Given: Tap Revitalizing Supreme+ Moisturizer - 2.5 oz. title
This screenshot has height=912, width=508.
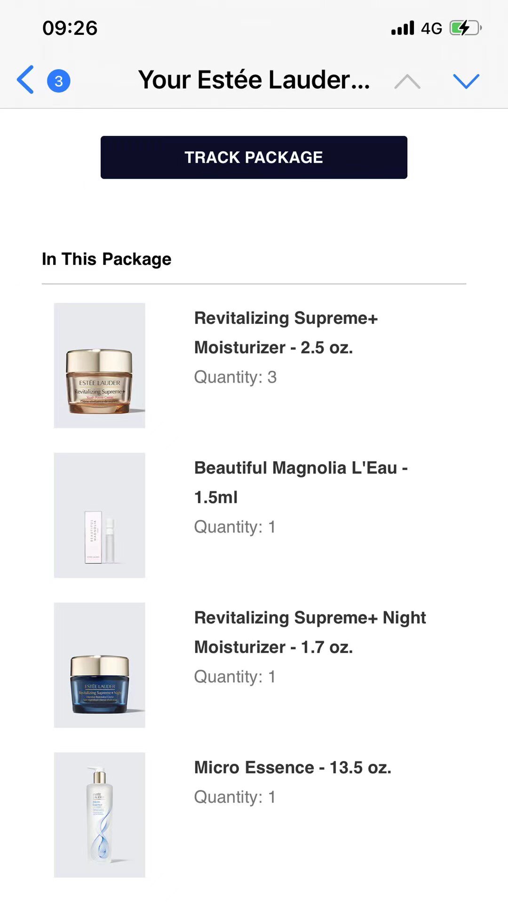Looking at the screenshot, I should (286, 333).
